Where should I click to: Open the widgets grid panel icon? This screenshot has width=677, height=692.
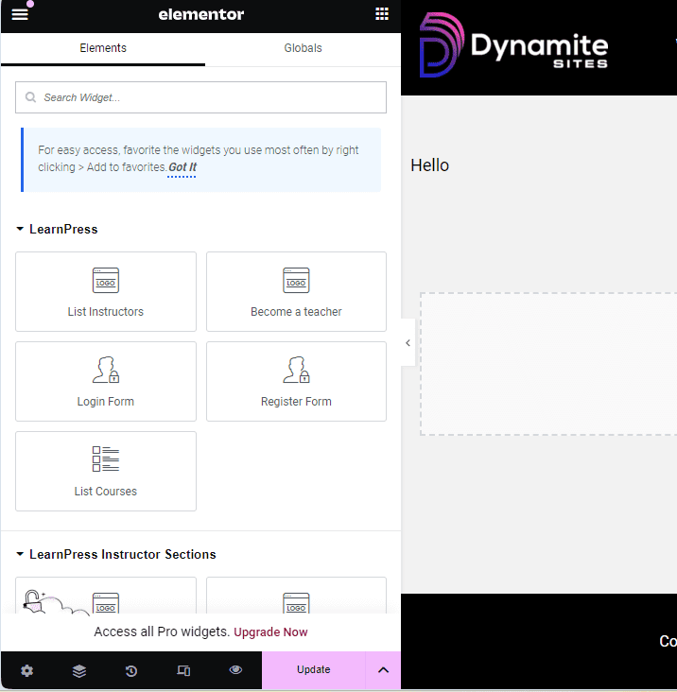tap(382, 14)
